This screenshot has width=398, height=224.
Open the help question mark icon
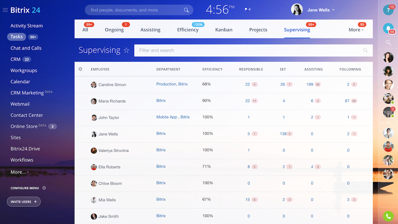tap(388, 10)
